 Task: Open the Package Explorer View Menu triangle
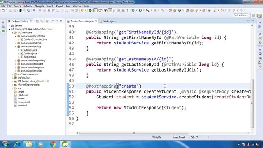(53, 21)
